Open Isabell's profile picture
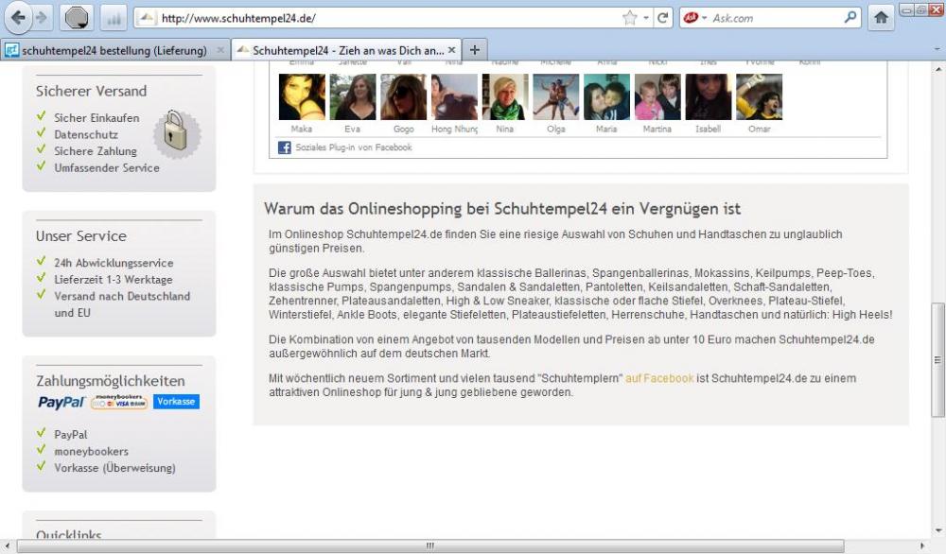The image size is (946, 554). (x=709, y=96)
